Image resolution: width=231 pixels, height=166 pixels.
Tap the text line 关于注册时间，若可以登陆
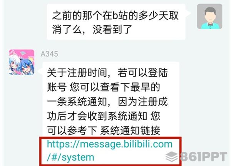coord(107,73)
